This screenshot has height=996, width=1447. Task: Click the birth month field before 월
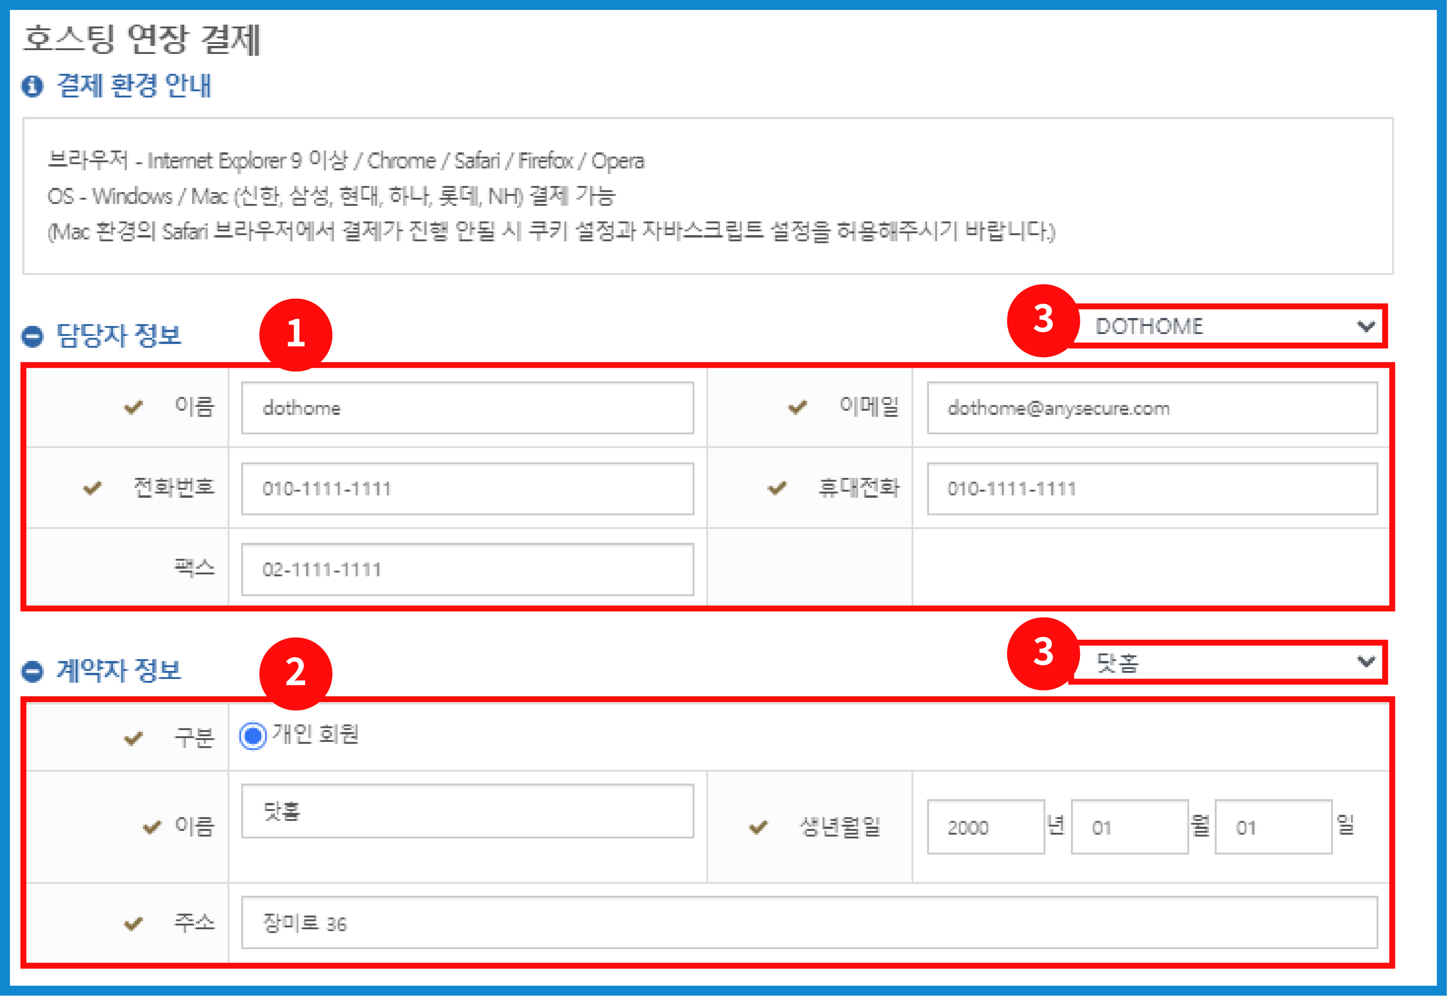click(x=1129, y=827)
